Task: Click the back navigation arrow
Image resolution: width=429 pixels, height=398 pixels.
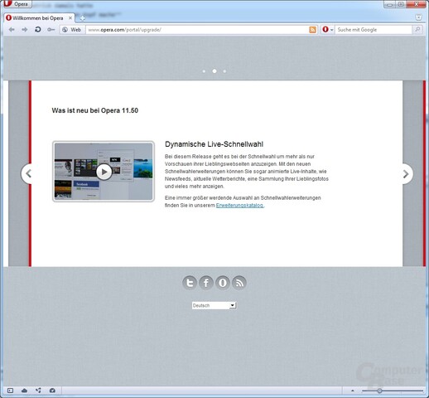Action: coord(12,30)
